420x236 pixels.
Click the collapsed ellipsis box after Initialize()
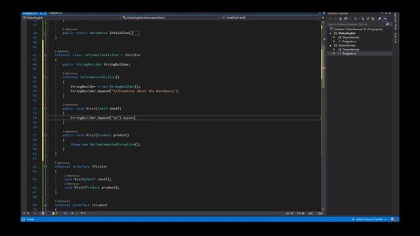[x=136, y=33]
